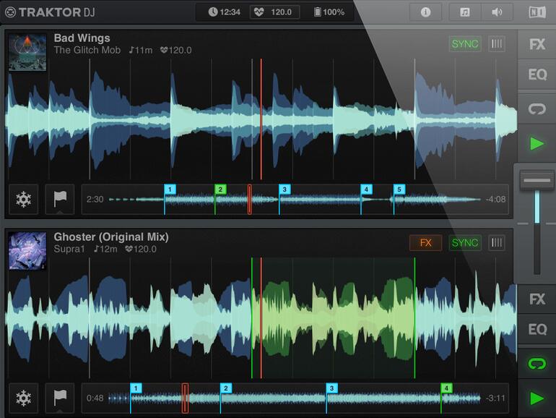Open FX panel for top deck
Viewport: 556px width, 418px height.
click(537, 44)
